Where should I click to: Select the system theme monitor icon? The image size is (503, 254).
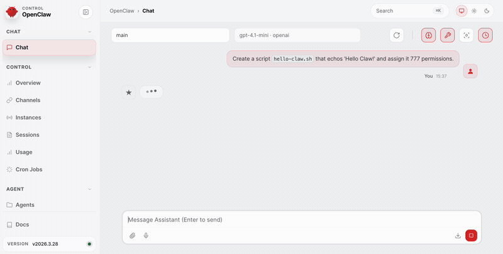tap(462, 11)
